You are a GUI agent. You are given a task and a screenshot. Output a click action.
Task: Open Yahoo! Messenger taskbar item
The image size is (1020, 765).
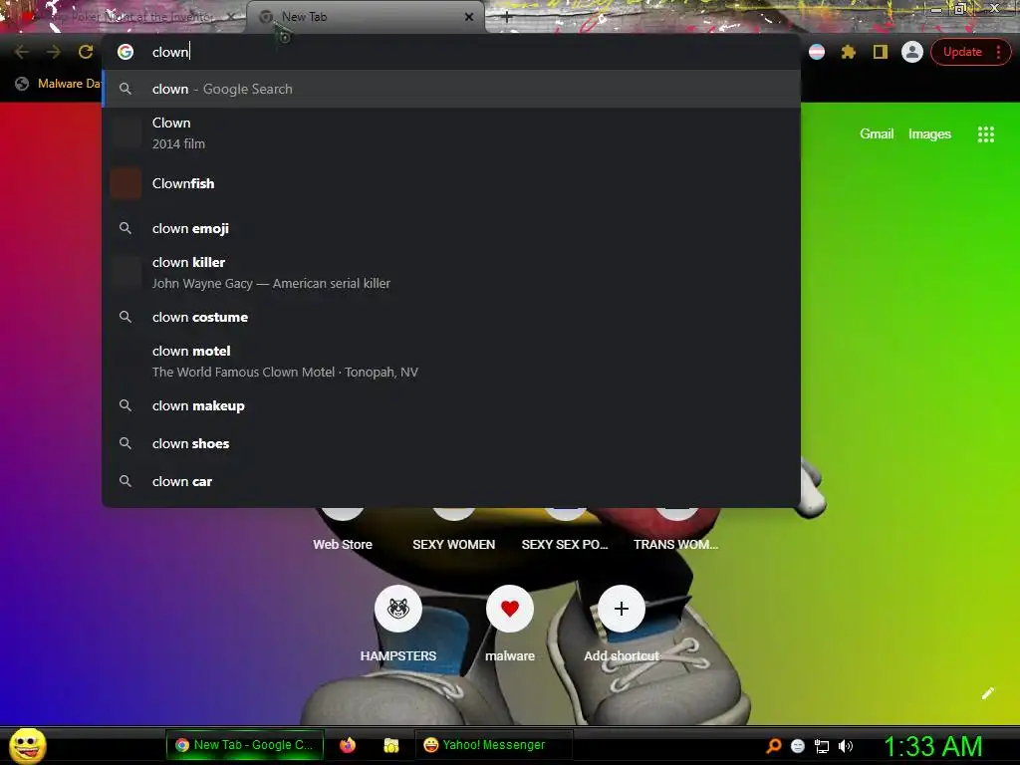click(x=493, y=745)
